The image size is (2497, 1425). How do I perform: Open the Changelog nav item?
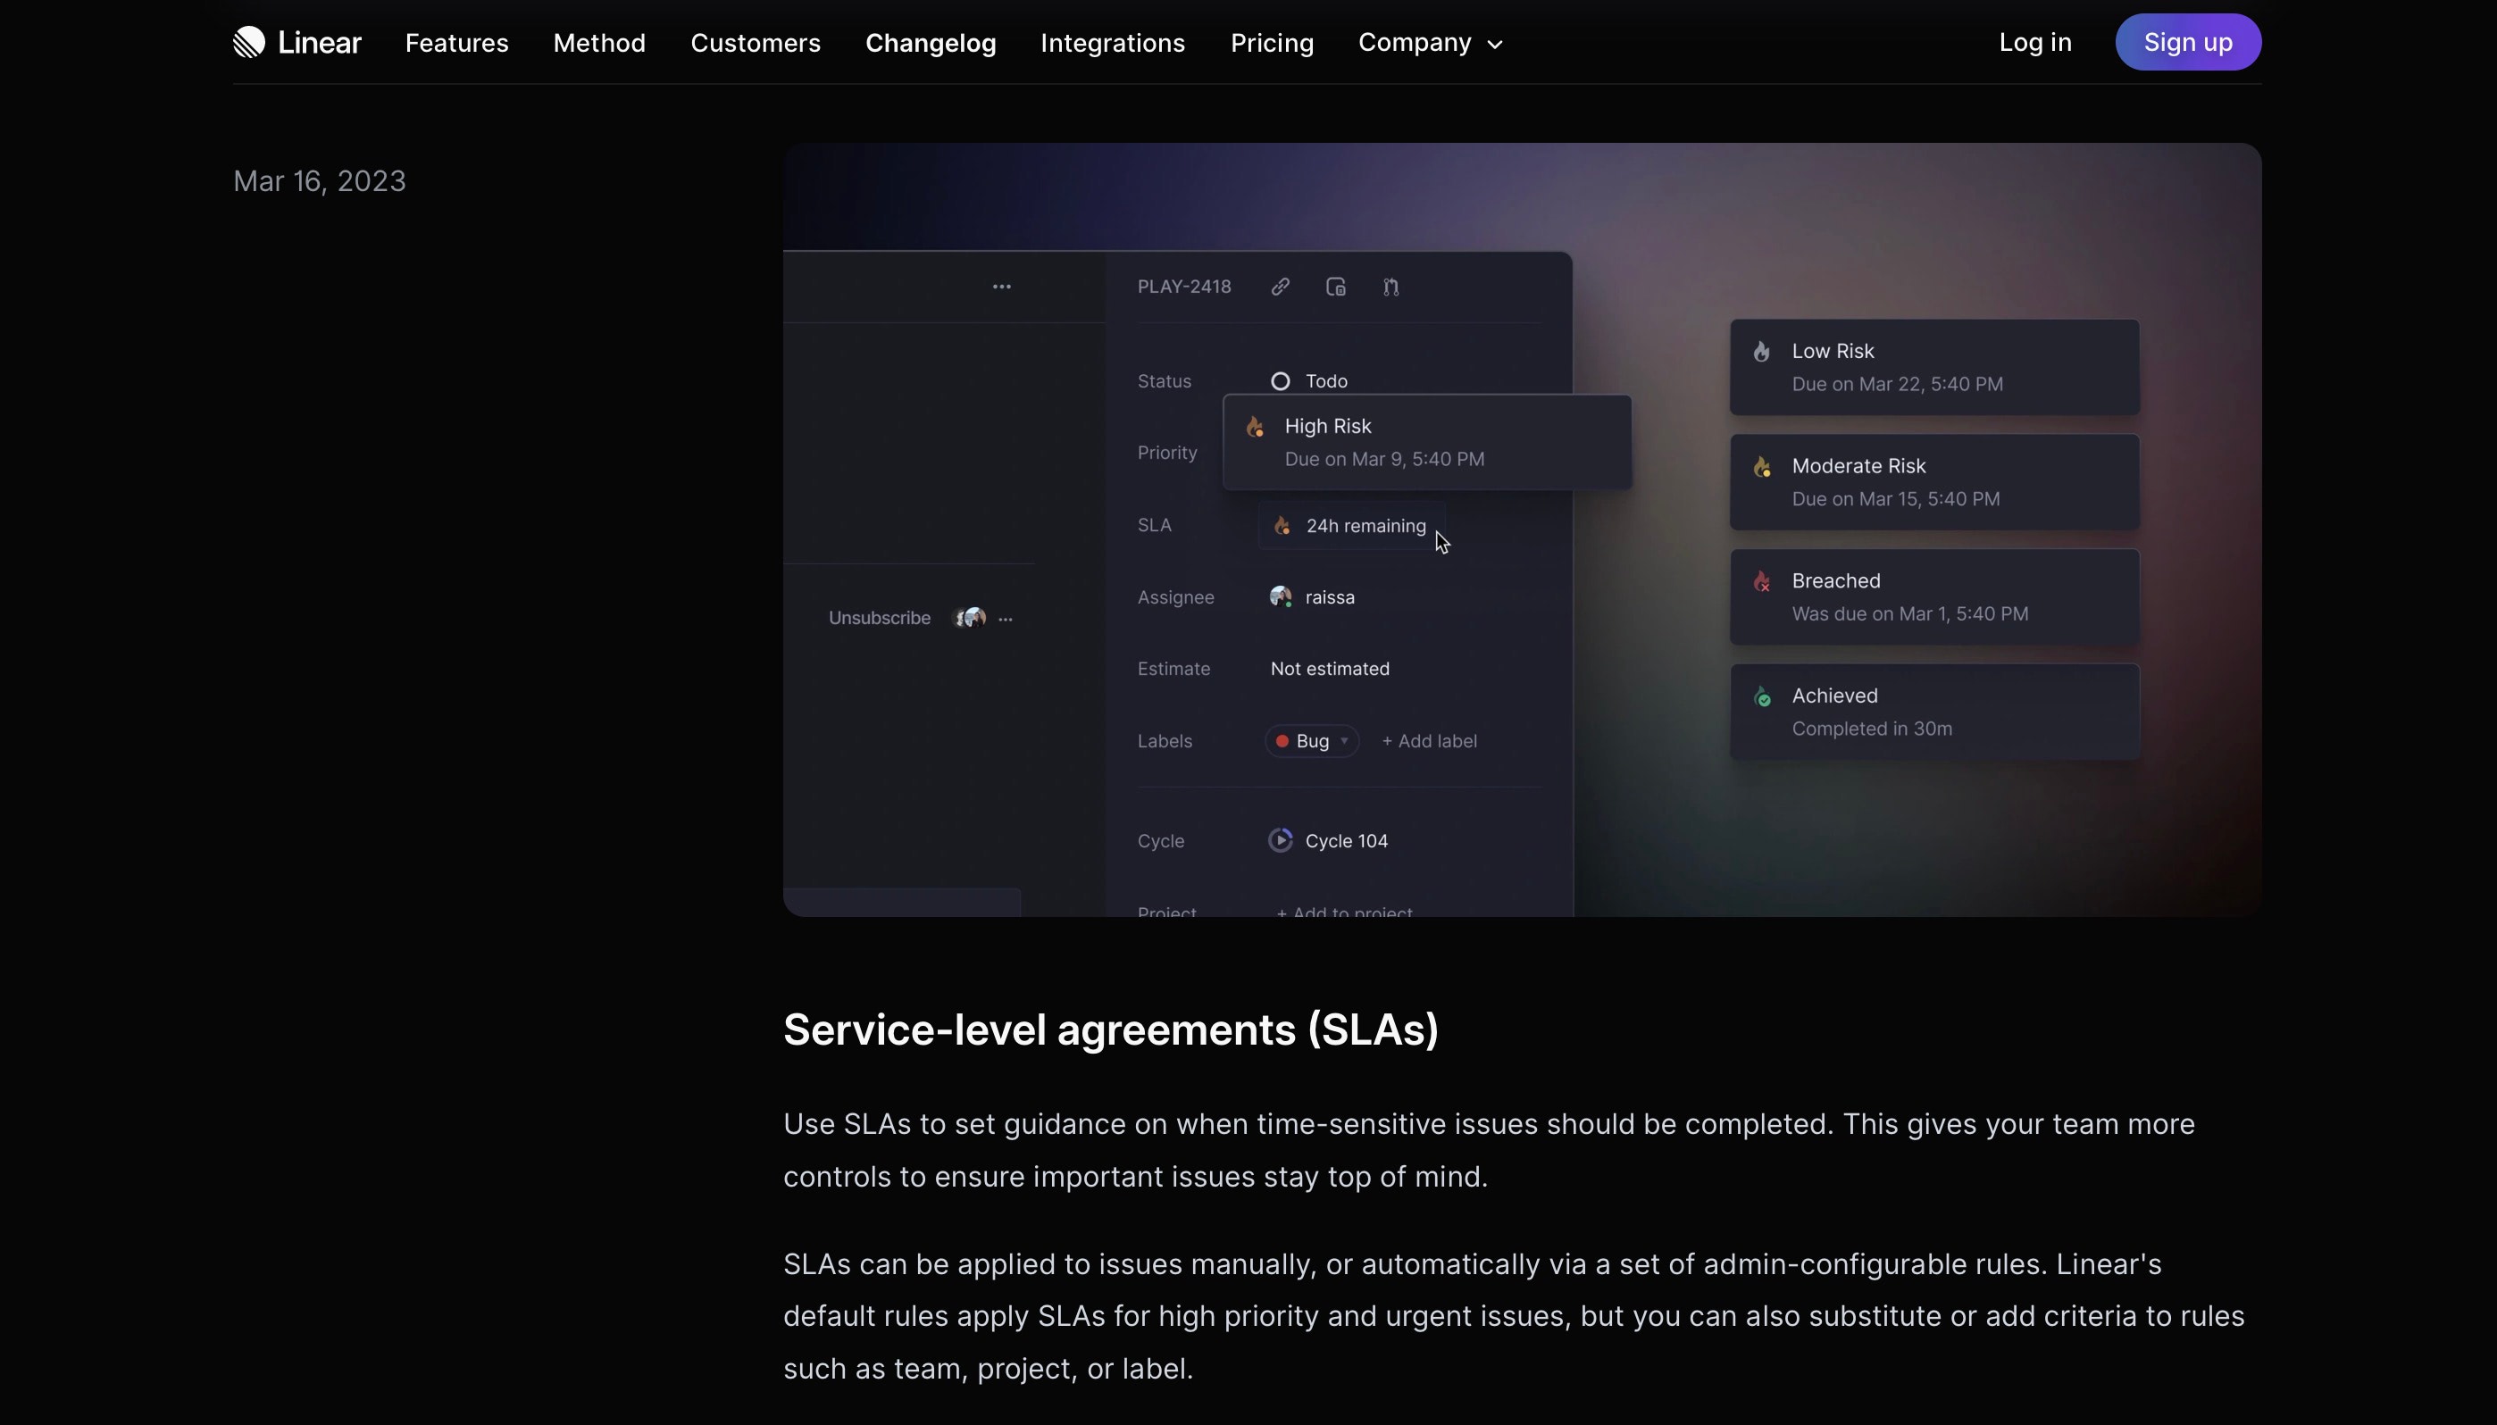click(x=930, y=43)
